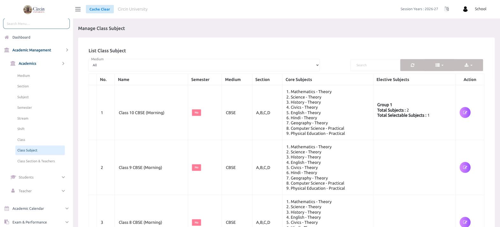Click the No semester badge for Class 9

[x=196, y=167]
